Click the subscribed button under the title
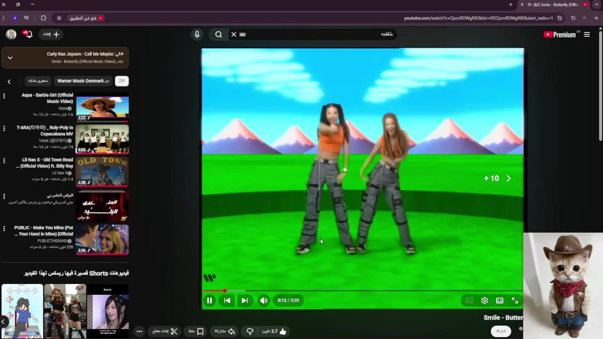 tap(501, 331)
